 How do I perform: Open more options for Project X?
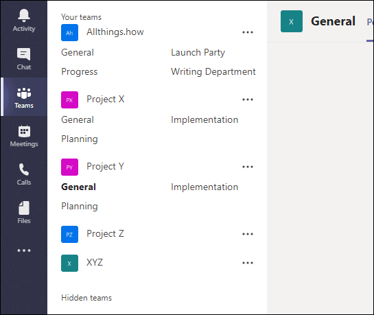248,100
